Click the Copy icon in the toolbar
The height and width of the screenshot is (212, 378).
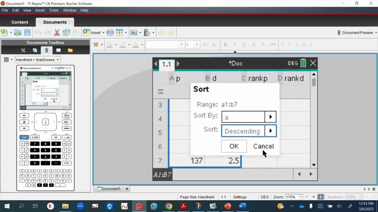click(66, 33)
